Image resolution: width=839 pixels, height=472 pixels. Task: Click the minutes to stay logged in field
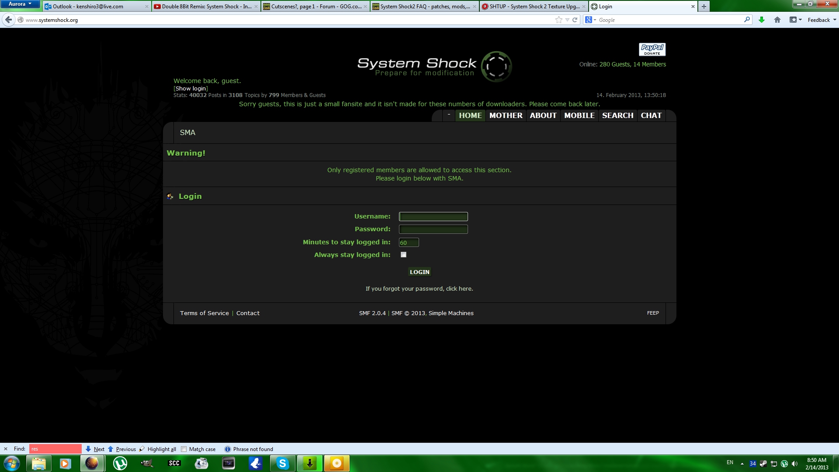coord(409,243)
